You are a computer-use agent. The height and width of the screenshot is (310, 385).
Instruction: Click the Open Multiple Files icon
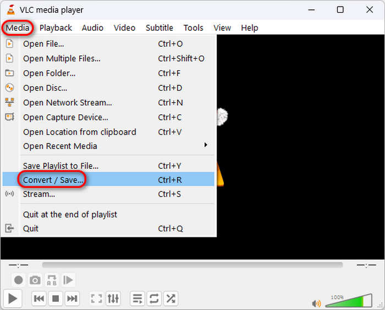click(9, 58)
